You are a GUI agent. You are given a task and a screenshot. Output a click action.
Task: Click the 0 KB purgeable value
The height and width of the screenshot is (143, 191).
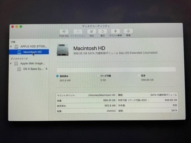103,80
